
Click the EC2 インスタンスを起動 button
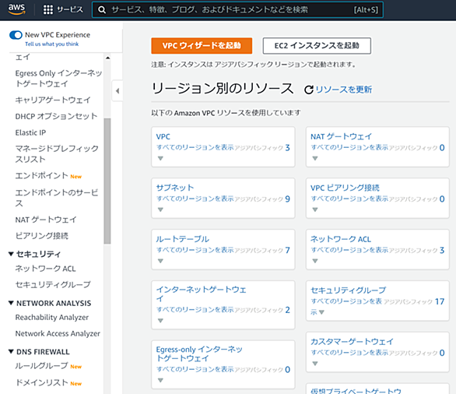click(317, 46)
